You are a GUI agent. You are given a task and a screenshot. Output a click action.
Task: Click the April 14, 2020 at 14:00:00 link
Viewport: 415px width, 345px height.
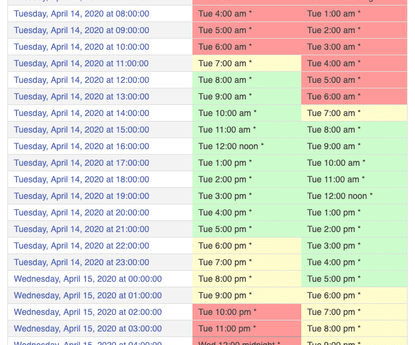click(81, 113)
